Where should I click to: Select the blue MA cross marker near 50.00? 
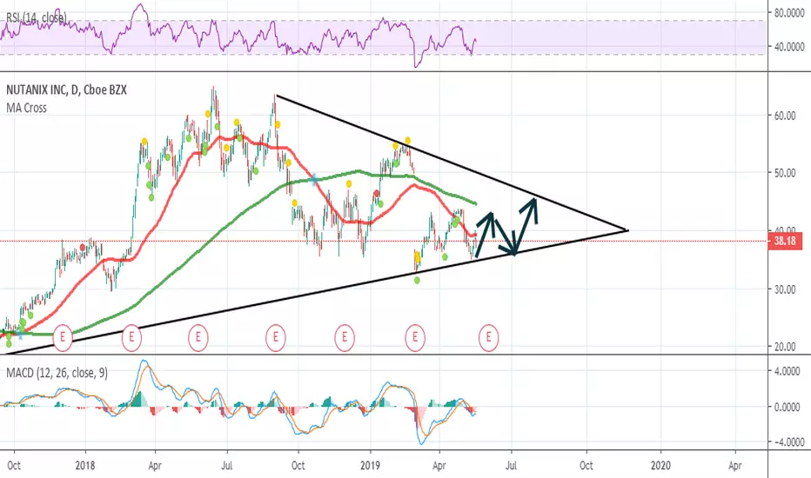point(314,180)
